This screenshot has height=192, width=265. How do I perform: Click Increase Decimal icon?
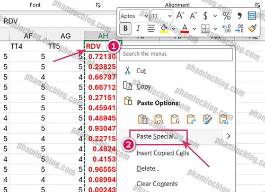click(226, 28)
